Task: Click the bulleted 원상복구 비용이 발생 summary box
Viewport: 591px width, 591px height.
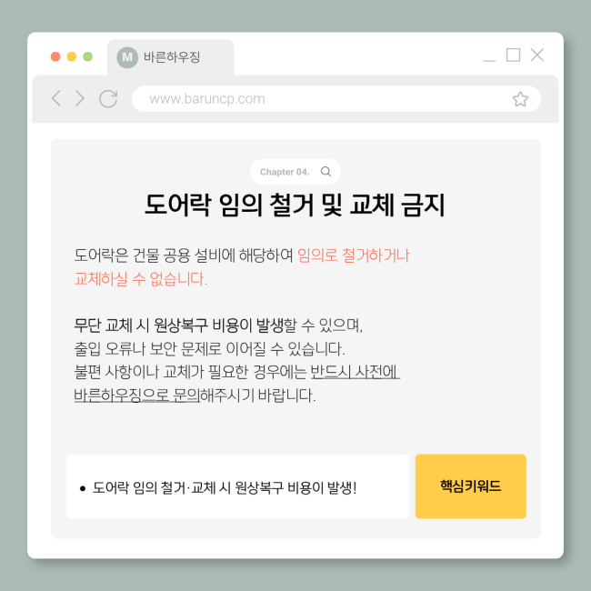Action: pos(237,486)
